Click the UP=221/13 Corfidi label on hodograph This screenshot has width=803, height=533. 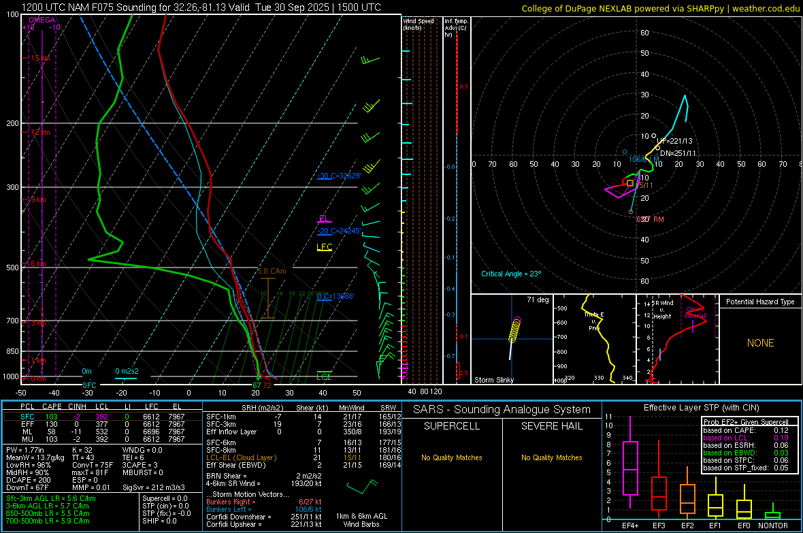tap(674, 141)
